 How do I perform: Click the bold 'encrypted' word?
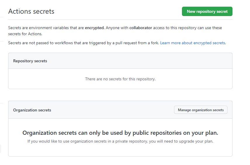[94, 28]
